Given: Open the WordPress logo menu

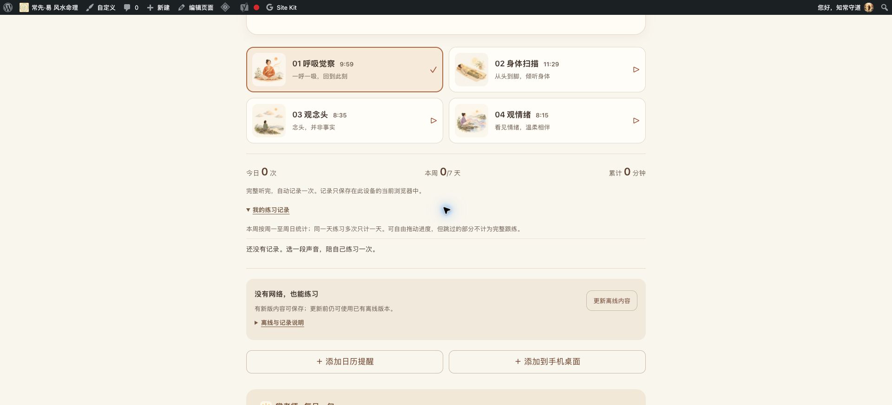Looking at the screenshot, I should pyautogui.click(x=8, y=7).
